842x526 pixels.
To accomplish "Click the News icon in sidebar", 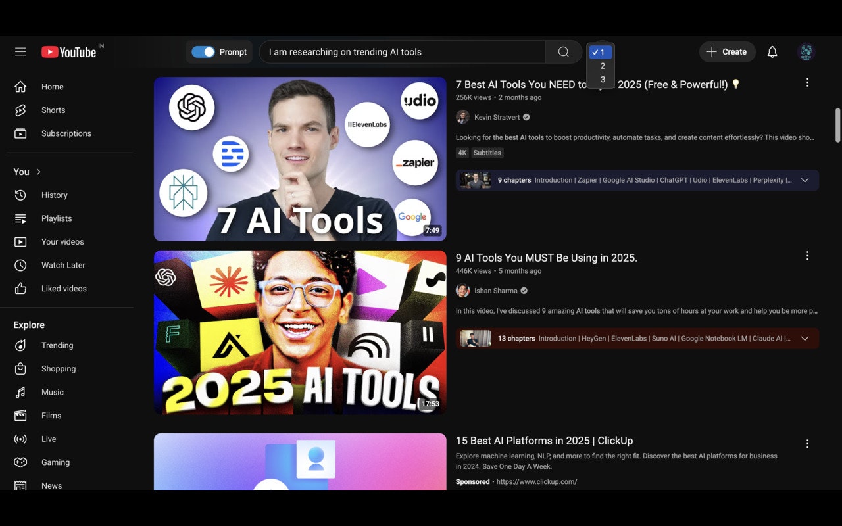I will click(20, 485).
